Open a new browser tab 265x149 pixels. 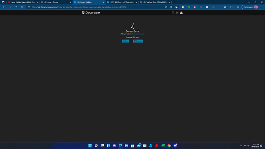click(x=174, y=2)
